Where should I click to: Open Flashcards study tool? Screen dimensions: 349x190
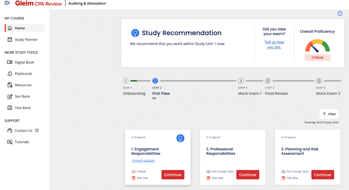tap(23, 74)
